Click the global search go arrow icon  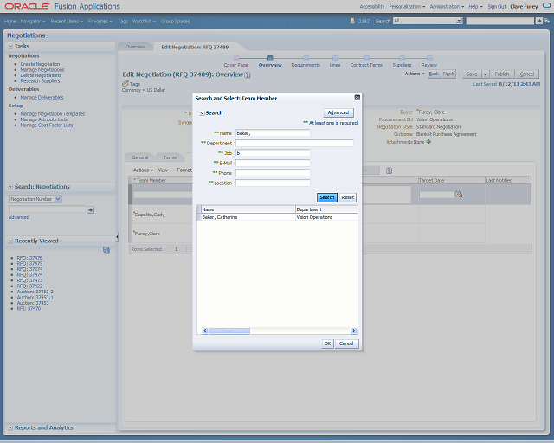538,21
